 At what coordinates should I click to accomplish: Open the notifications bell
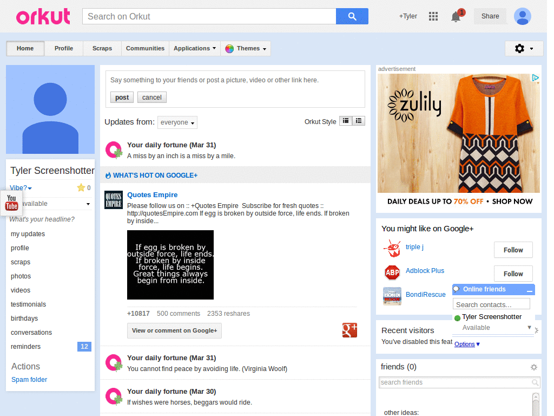(456, 16)
